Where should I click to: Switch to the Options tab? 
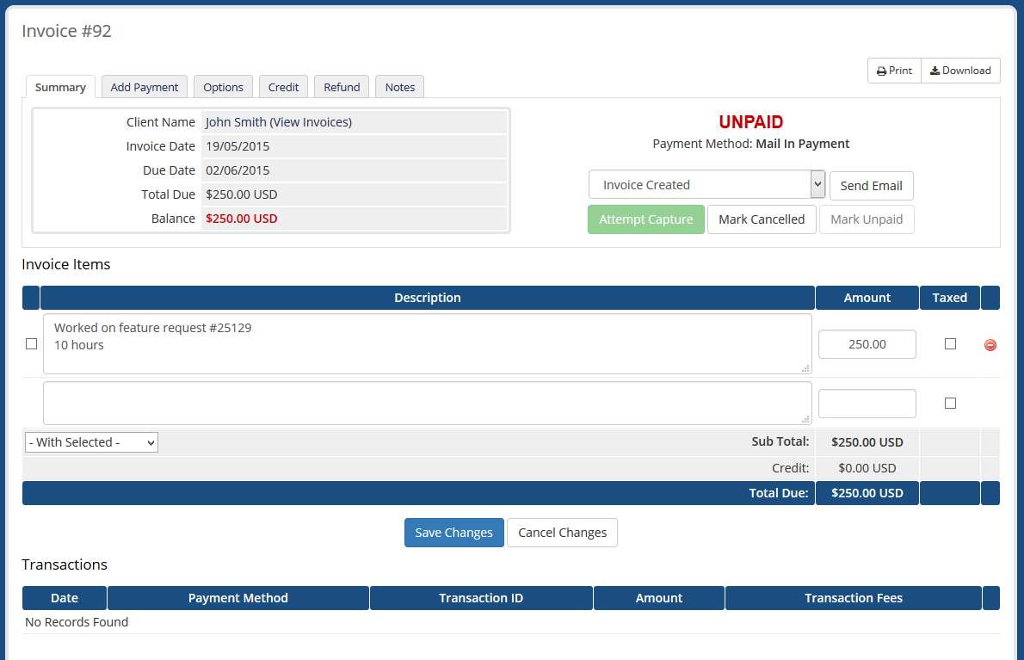coord(223,86)
